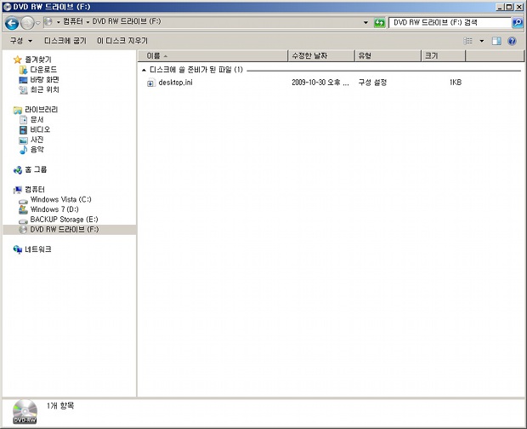Click the 문서 document icon
The width and height of the screenshot is (527, 429).
click(x=23, y=120)
